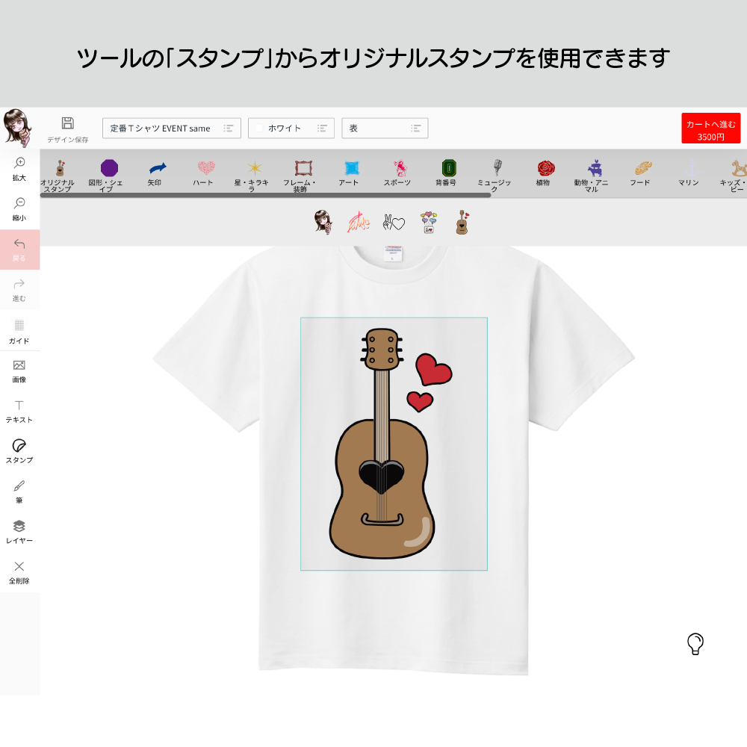Open the 定番Tシャツ product dropdown
The width and height of the screenshot is (747, 747).
[171, 128]
